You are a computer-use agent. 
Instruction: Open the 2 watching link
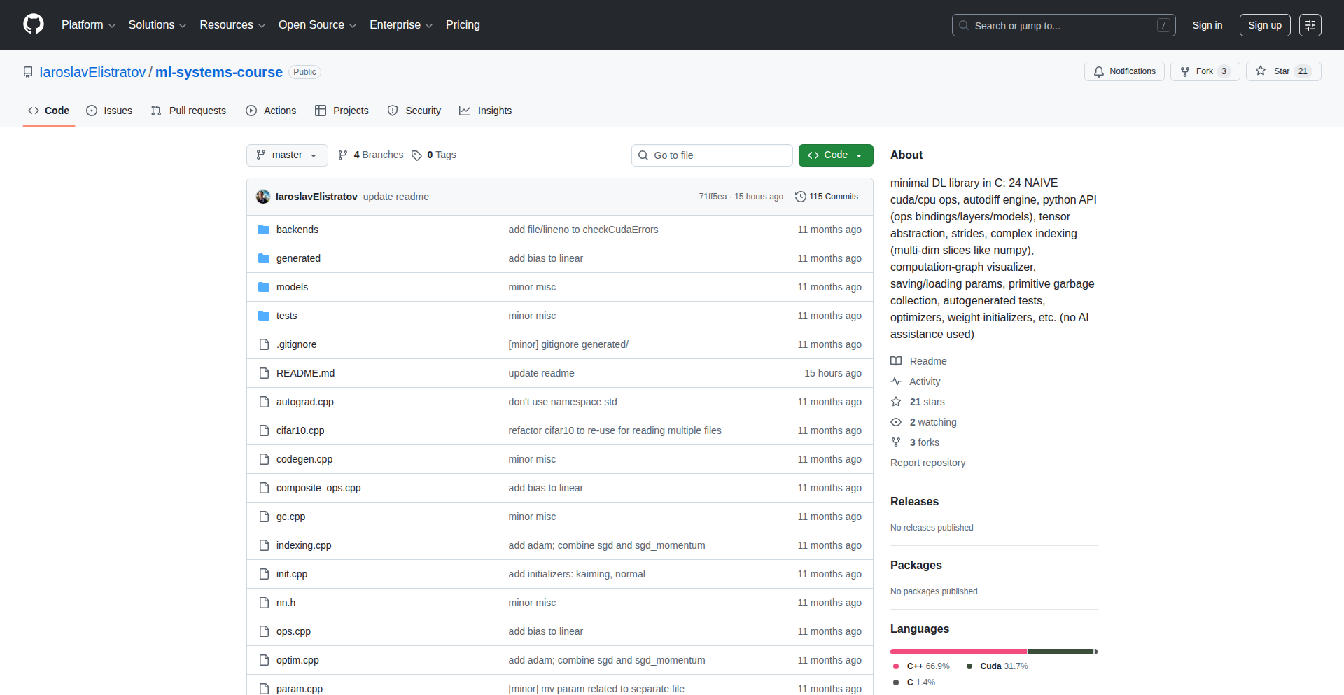(932, 422)
